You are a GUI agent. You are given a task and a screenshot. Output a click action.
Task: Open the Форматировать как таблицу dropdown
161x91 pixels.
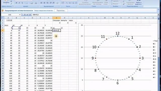(97, 3)
